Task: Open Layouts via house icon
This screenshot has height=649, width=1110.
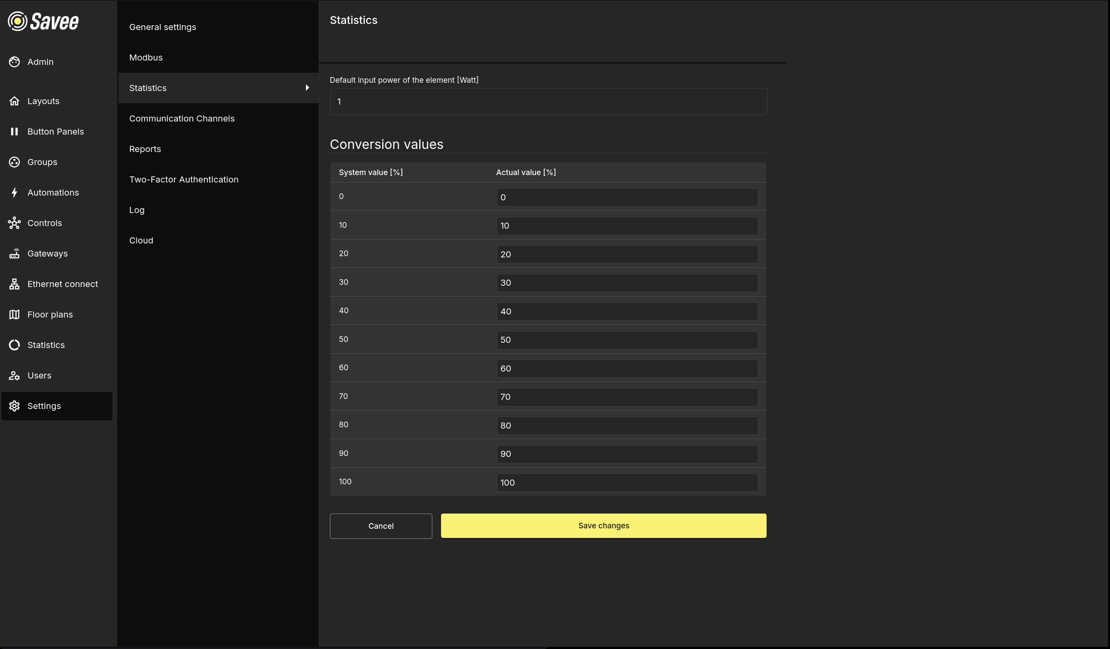Action: coord(14,101)
